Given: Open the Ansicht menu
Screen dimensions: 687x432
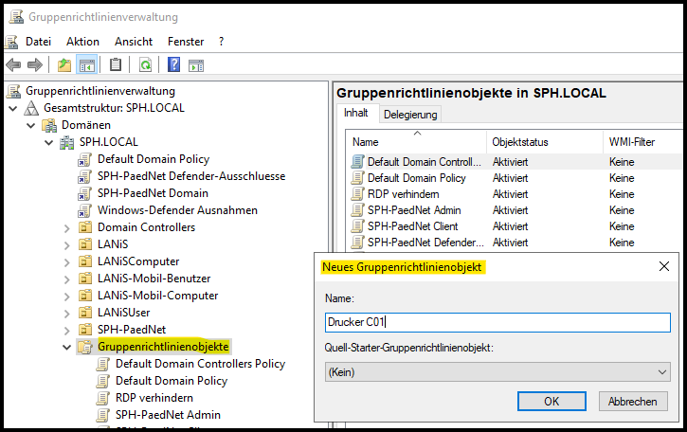Looking at the screenshot, I should [134, 42].
